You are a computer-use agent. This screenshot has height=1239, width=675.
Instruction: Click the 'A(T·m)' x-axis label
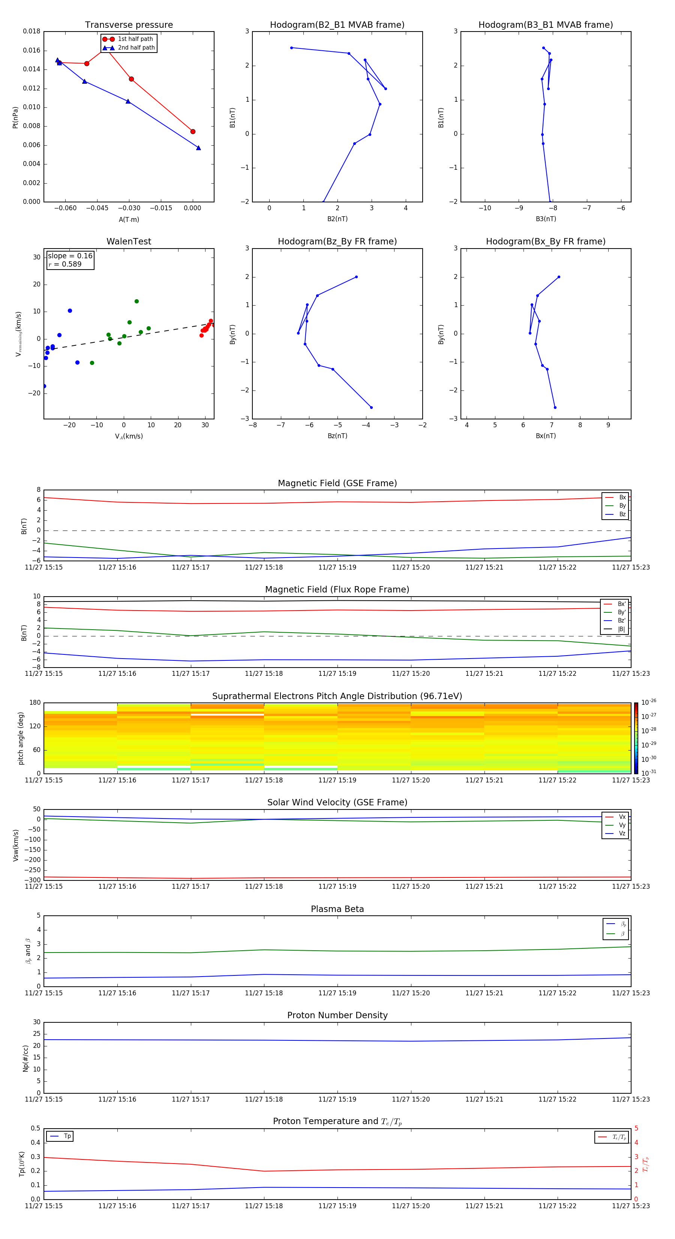click(129, 219)
